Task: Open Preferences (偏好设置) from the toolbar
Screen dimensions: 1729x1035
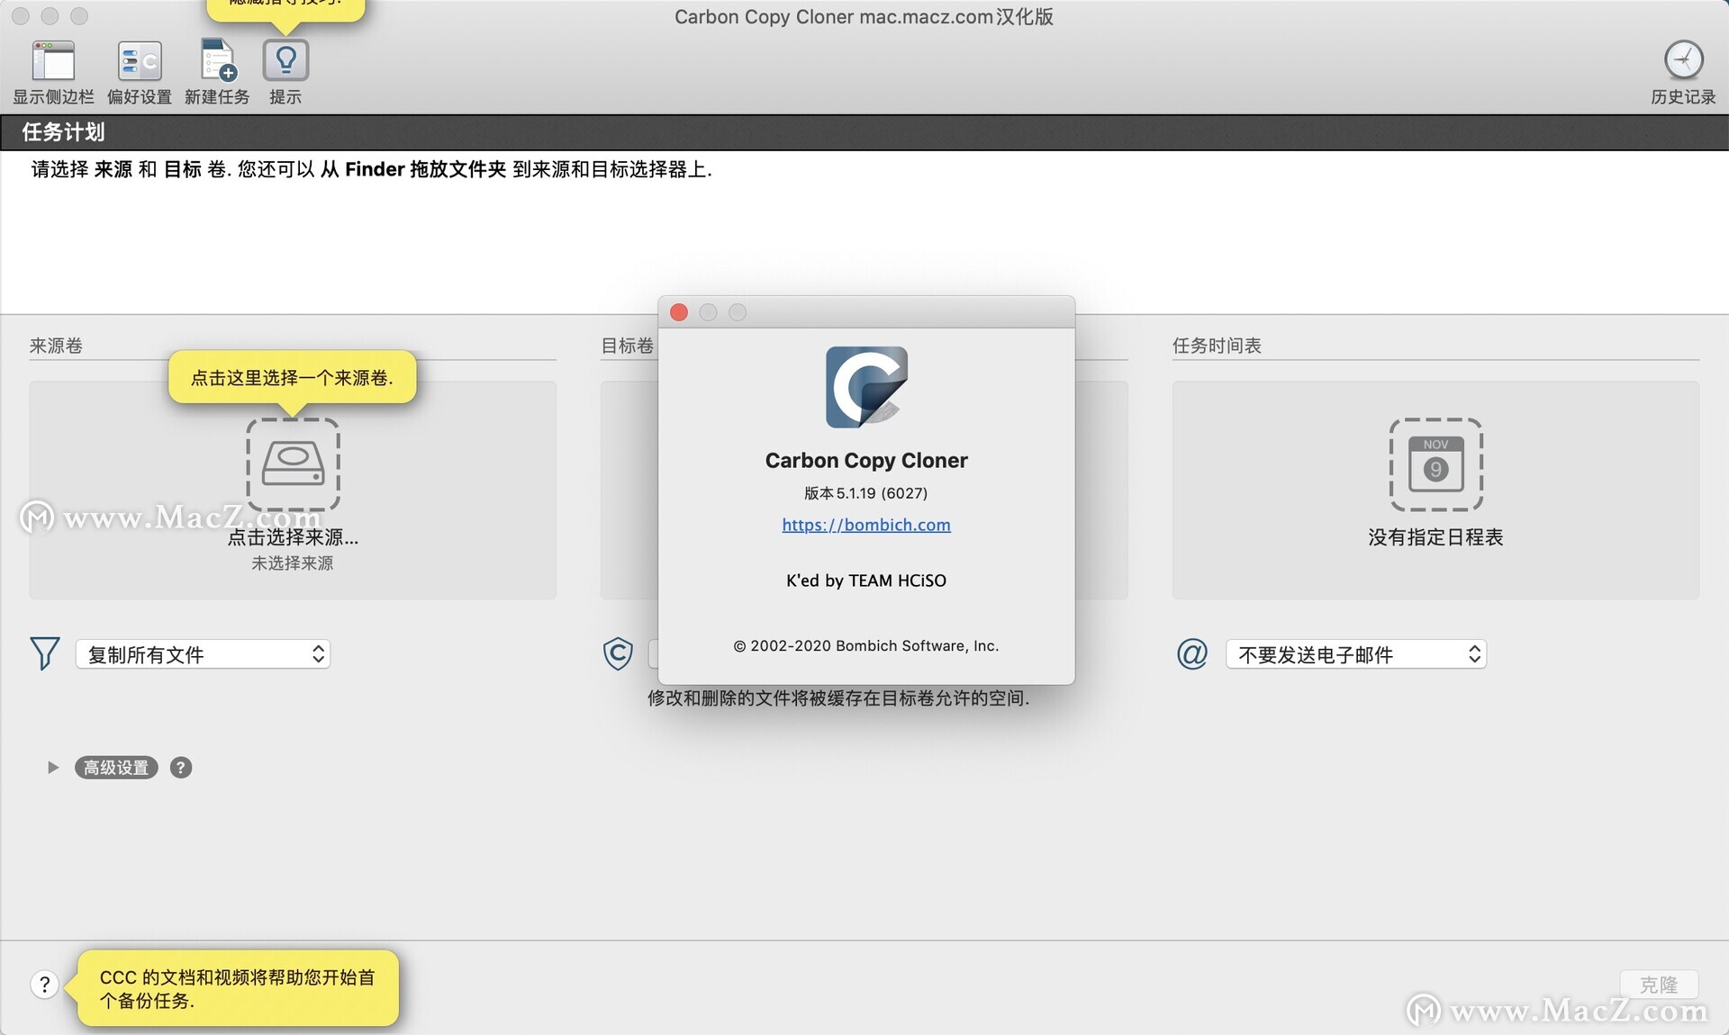Action: click(140, 61)
